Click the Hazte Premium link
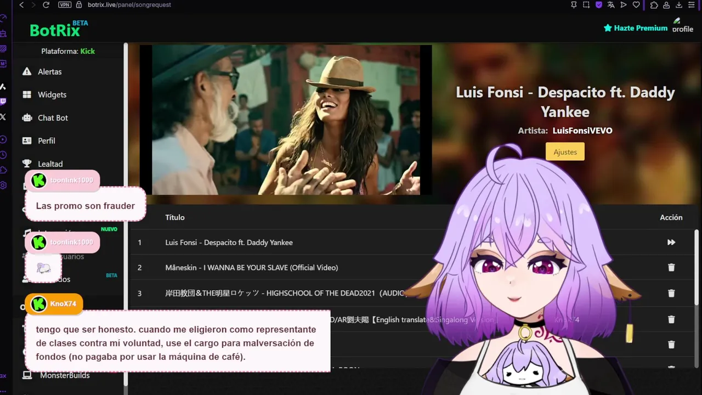The height and width of the screenshot is (395, 702). (636, 28)
